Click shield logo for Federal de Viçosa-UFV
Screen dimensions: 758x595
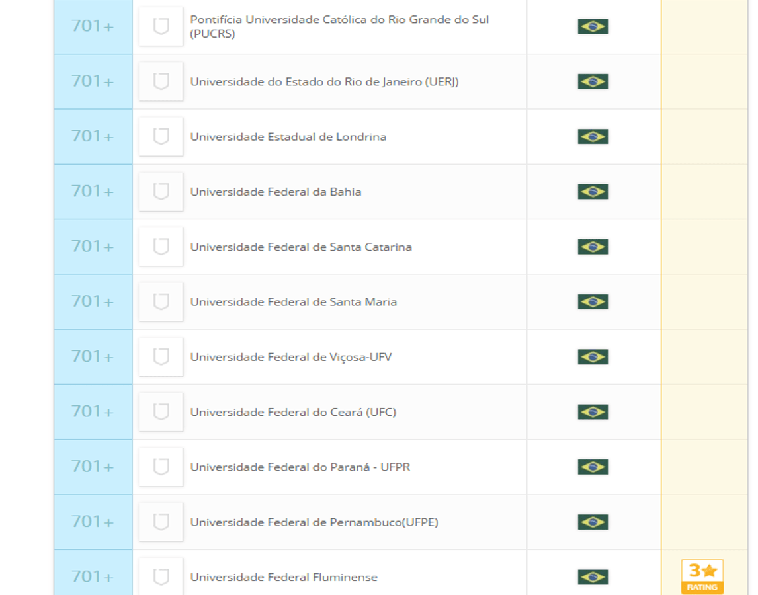[161, 357]
